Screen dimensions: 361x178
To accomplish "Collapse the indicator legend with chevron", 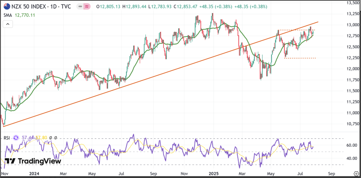I will pyautogui.click(x=8, y=24).
